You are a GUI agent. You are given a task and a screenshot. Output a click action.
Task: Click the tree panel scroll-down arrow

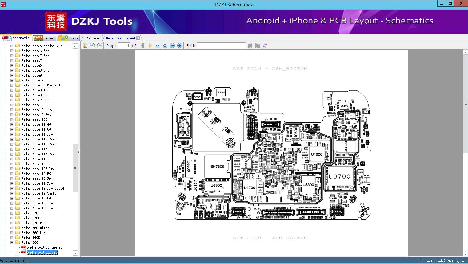click(75, 253)
